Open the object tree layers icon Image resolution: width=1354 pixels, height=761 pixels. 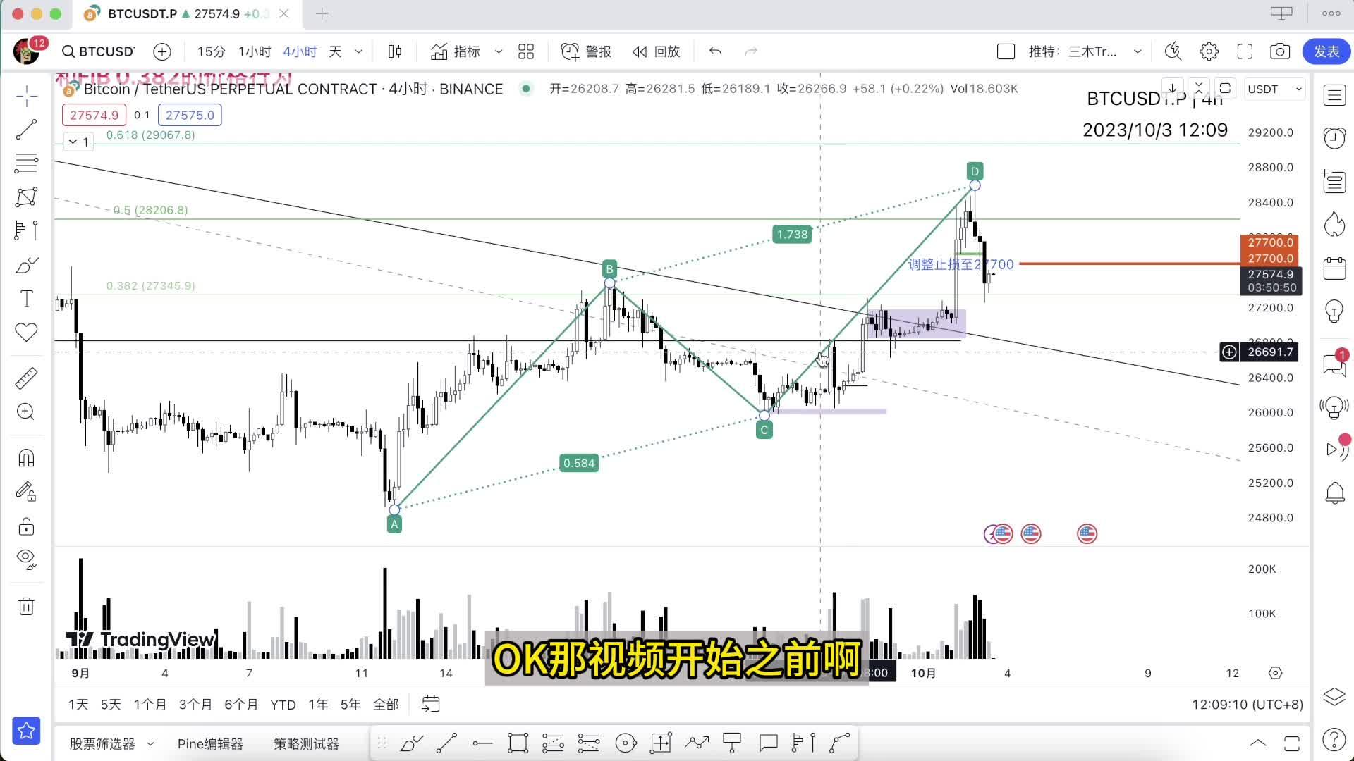(1334, 697)
